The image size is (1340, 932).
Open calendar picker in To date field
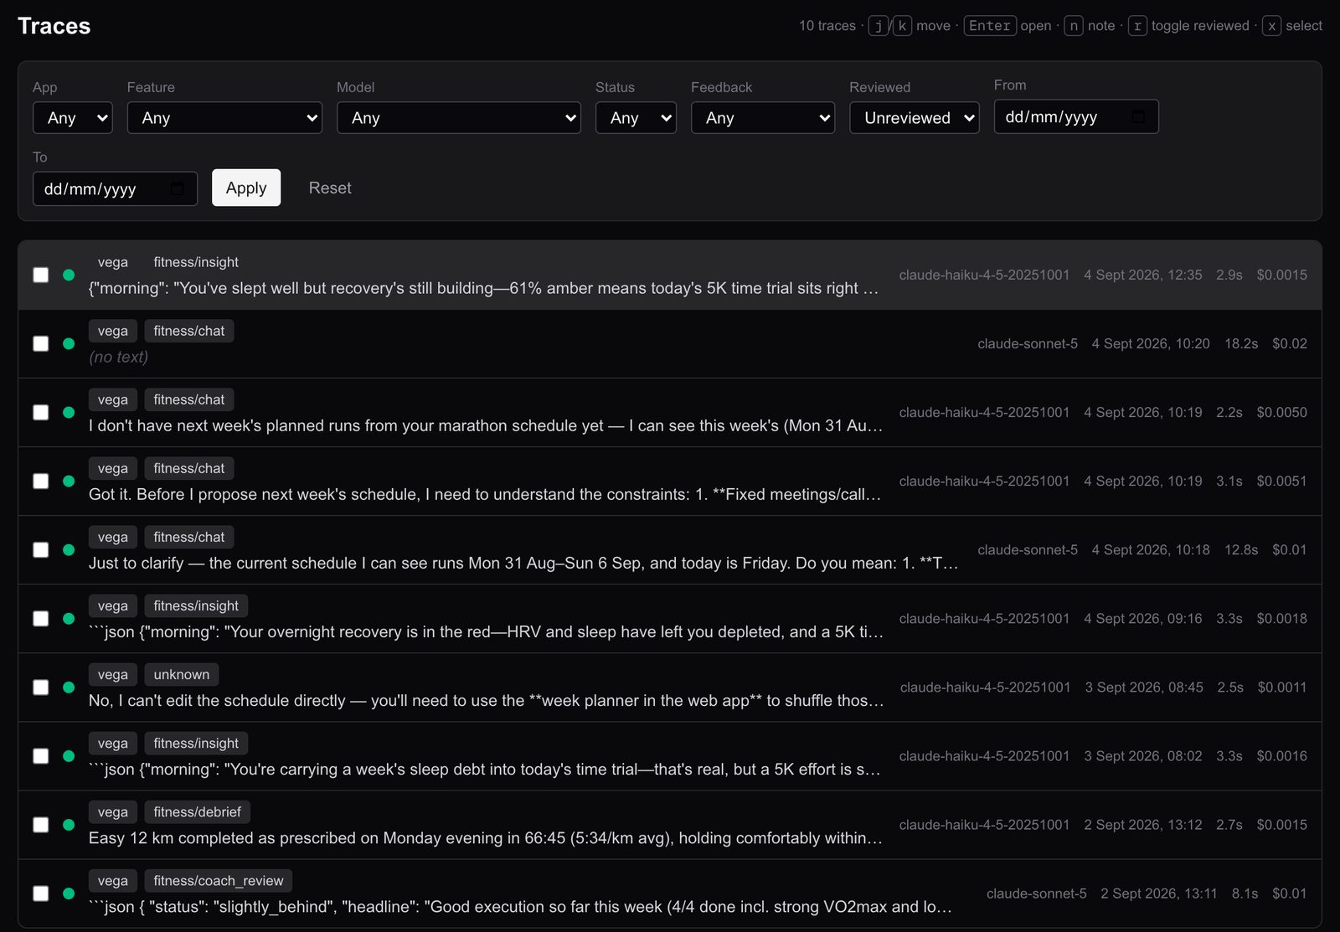177,188
